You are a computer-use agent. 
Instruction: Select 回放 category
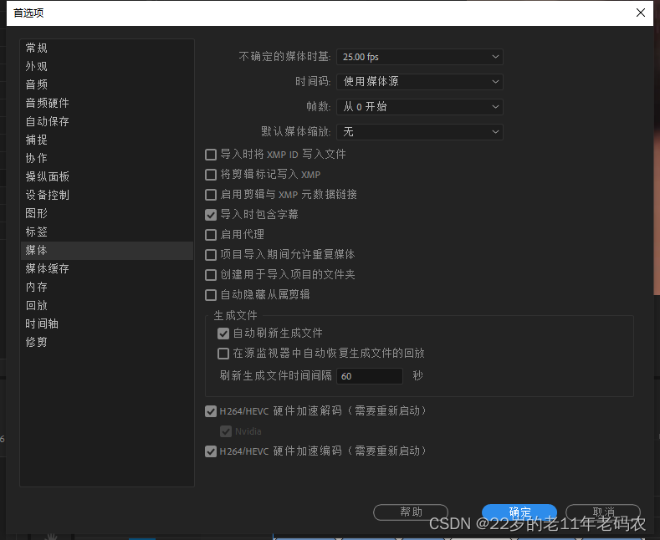click(107, 305)
